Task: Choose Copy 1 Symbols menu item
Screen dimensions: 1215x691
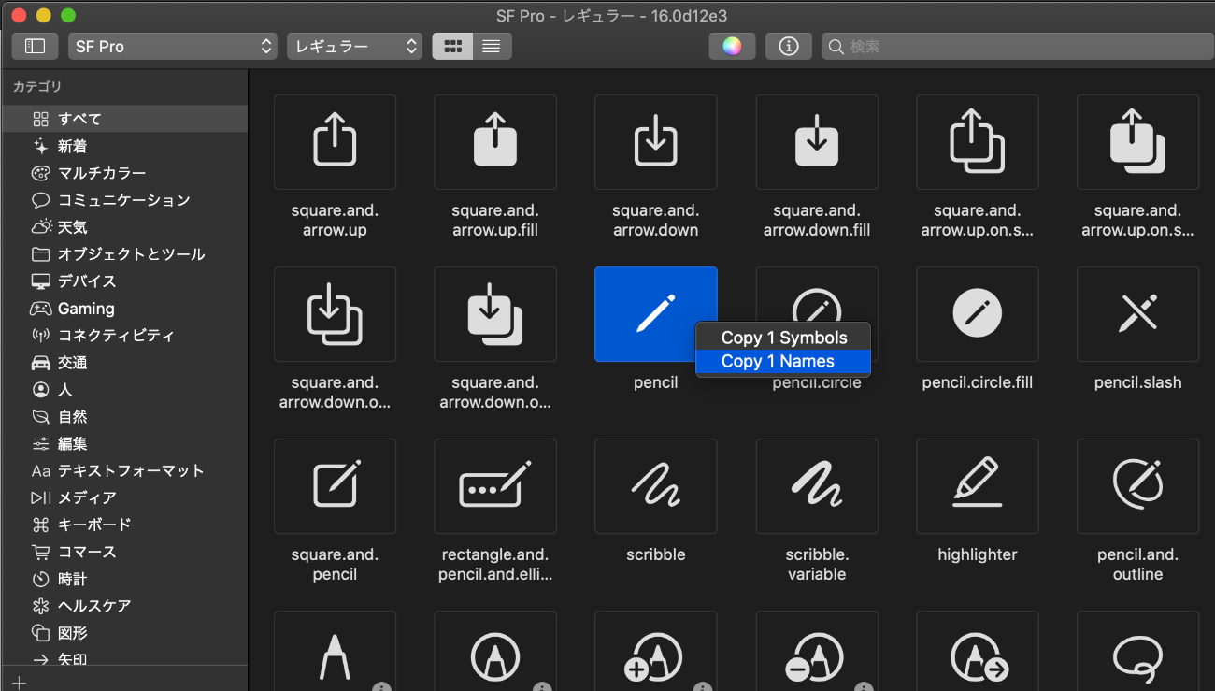Action: pos(783,338)
